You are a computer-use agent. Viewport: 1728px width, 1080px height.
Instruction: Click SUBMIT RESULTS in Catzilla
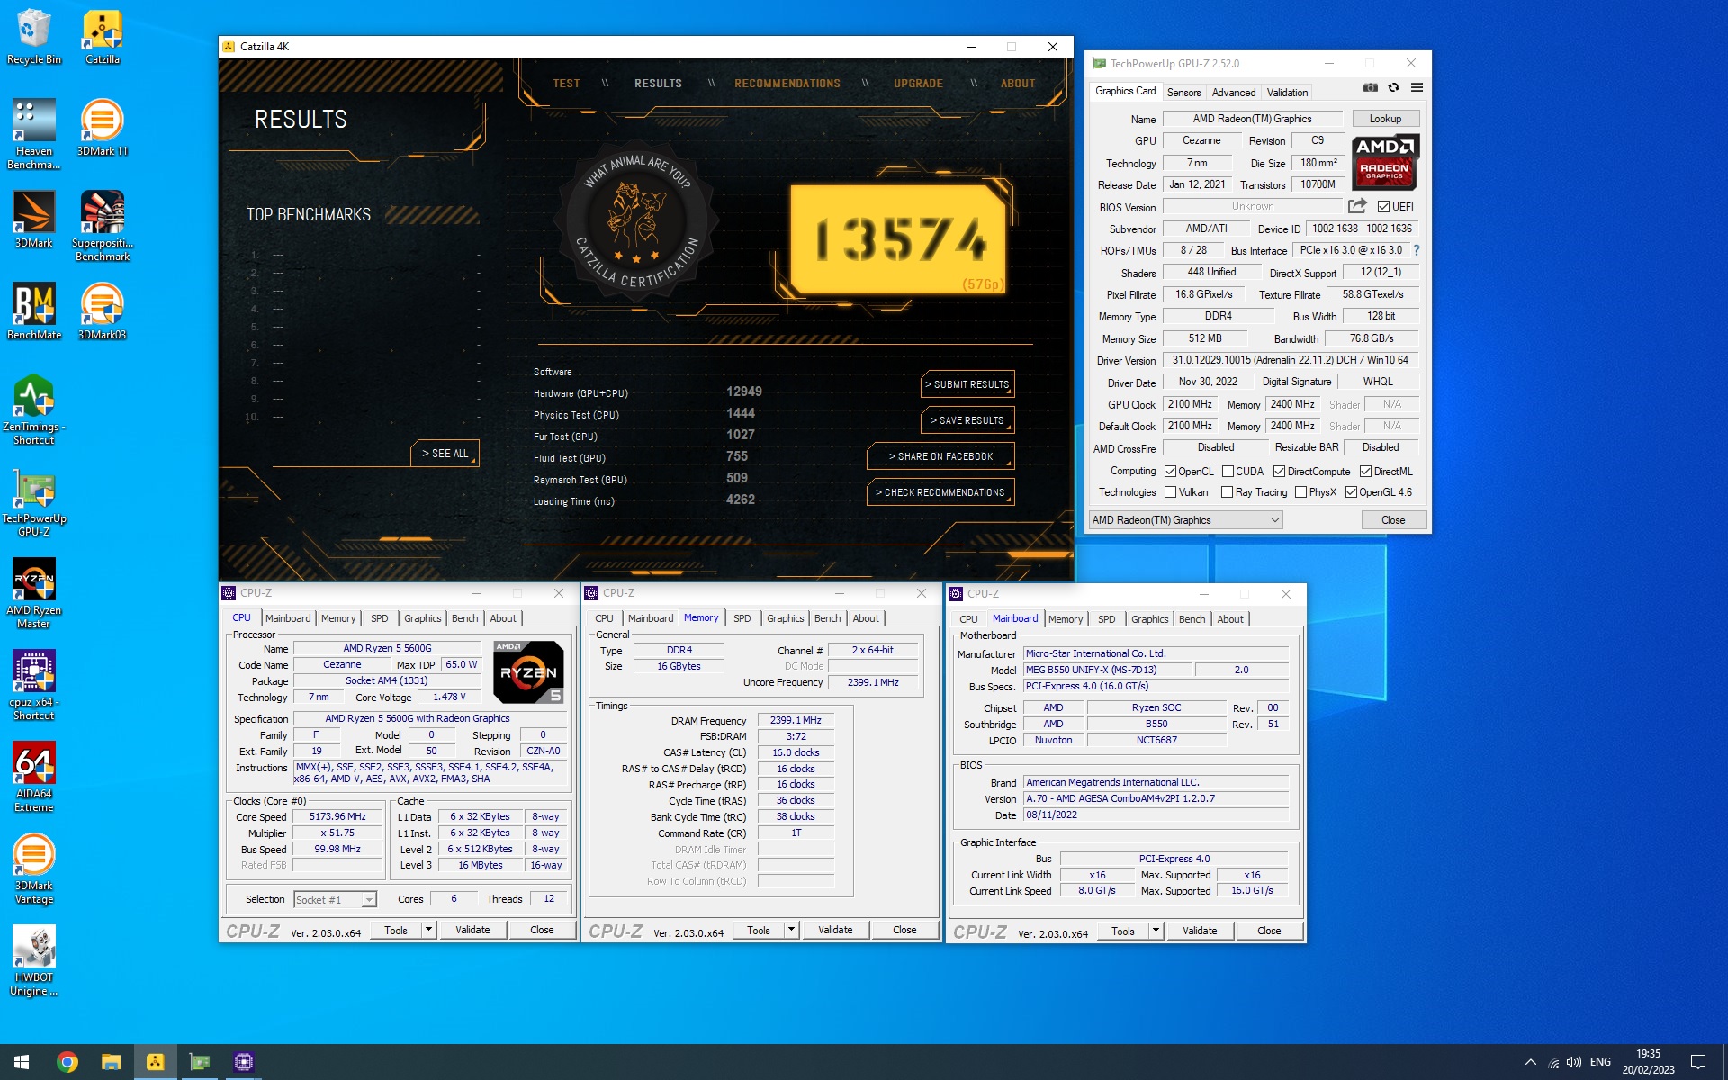click(967, 384)
